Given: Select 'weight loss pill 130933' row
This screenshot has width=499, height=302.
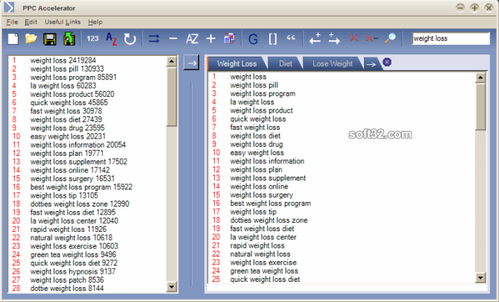Looking at the screenshot, I should [67, 69].
